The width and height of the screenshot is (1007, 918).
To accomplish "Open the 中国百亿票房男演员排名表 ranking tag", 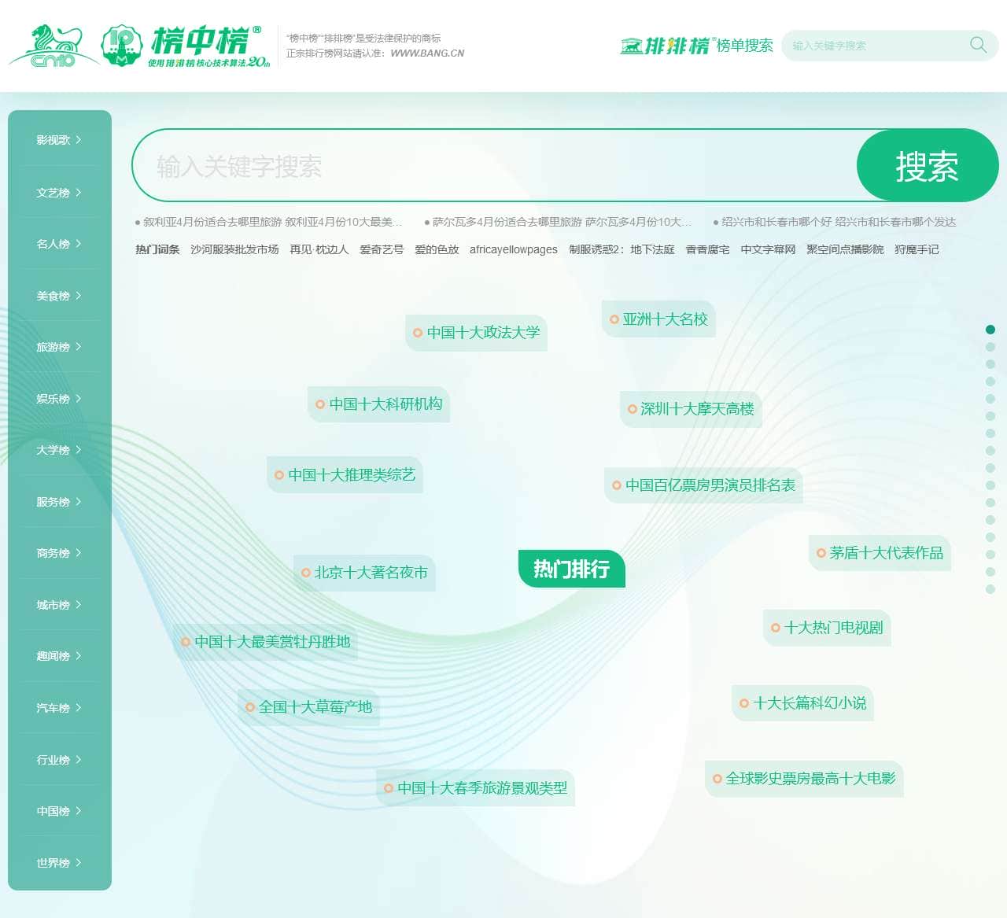I will point(703,485).
